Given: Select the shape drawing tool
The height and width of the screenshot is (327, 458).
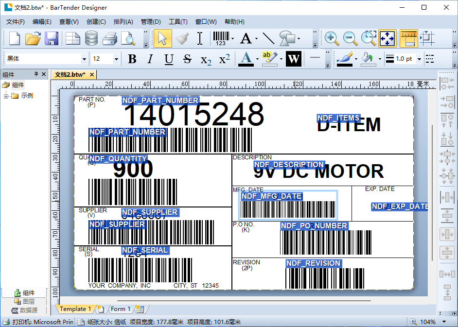Looking at the screenshot, I should [x=287, y=38].
